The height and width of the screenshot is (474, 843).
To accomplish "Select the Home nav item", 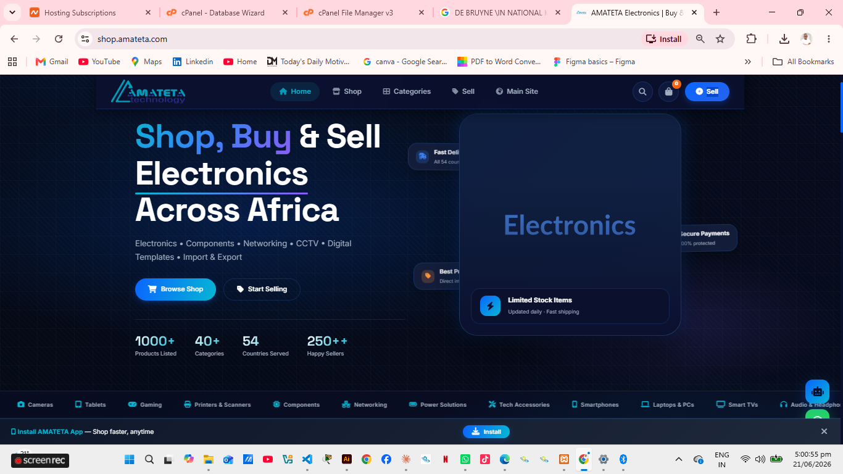I will pyautogui.click(x=295, y=91).
